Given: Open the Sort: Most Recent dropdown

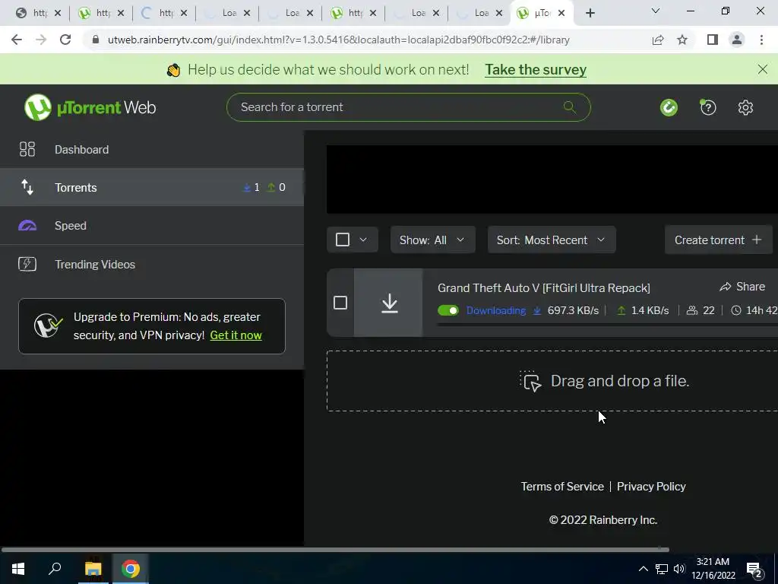Looking at the screenshot, I should click(x=552, y=240).
